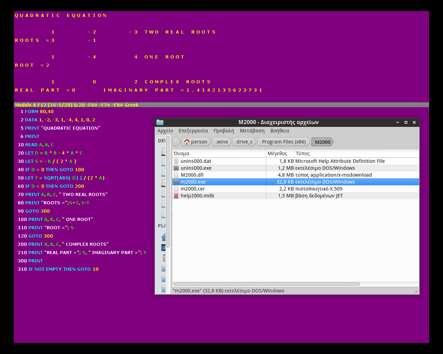Click the help2000.mdb database icon
The image size is (443, 354).
point(176,196)
